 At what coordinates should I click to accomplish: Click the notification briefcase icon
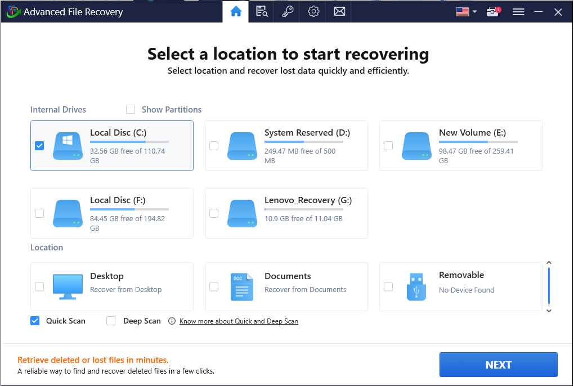[492, 11]
